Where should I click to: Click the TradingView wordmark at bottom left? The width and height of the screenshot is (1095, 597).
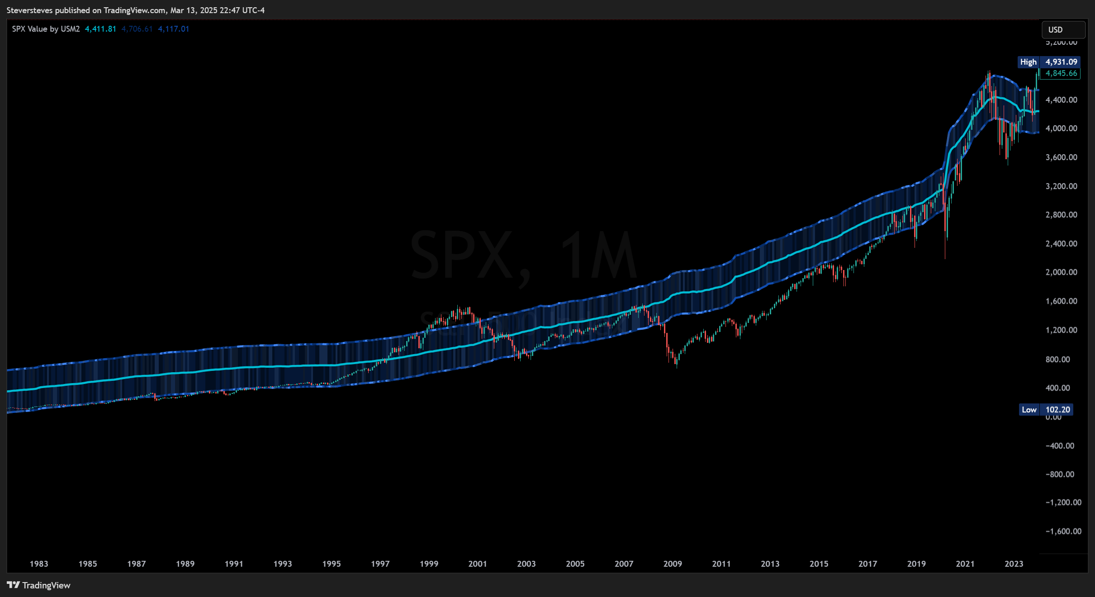coord(47,585)
